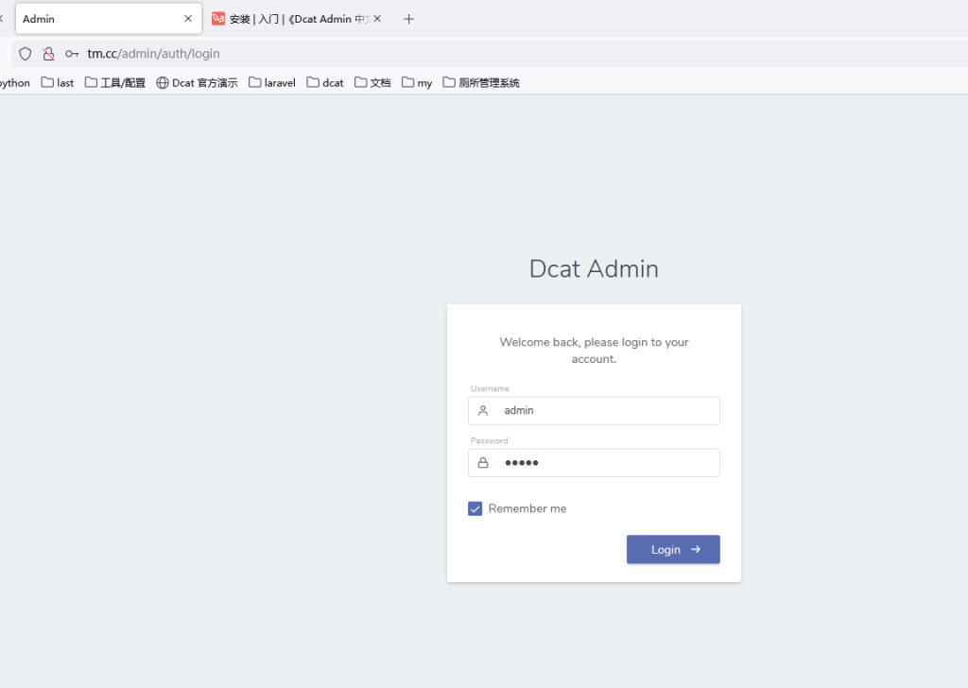Open the last bookmark folder
The height and width of the screenshot is (688, 968).
click(58, 82)
